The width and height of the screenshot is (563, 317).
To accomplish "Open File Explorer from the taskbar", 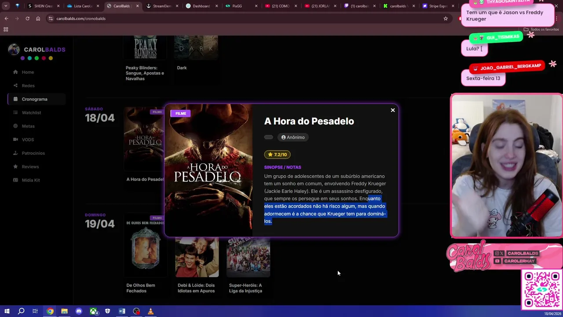I will coord(64,311).
